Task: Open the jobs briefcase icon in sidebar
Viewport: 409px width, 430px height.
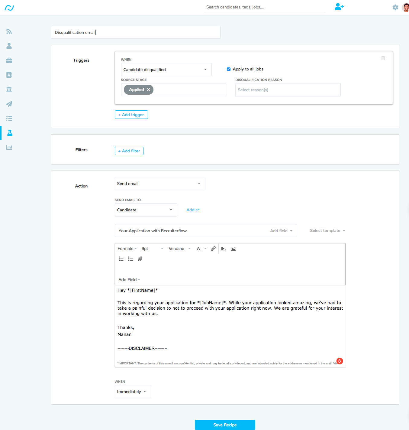Action: coord(9,60)
